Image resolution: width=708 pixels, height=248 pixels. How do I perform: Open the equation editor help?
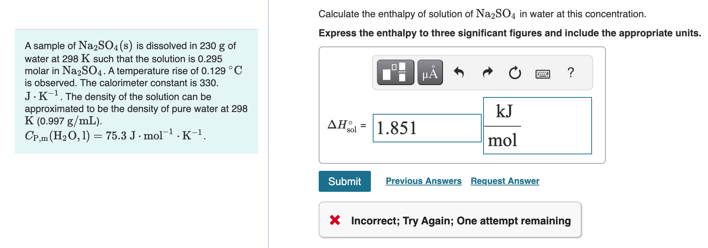pyautogui.click(x=571, y=73)
